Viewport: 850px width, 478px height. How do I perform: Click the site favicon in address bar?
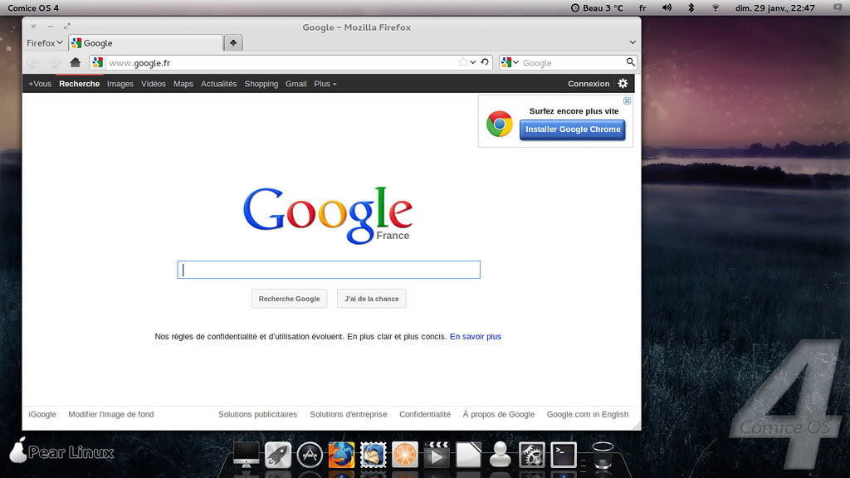98,62
